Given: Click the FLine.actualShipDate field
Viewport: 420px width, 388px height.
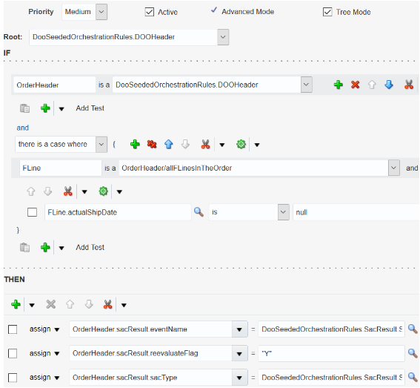Looking at the screenshot, I should pos(118,212).
